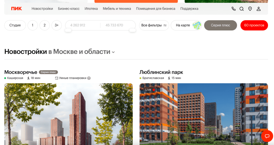Toggle the 2-room filter
The width and height of the screenshot is (274, 145).
coord(44,25)
